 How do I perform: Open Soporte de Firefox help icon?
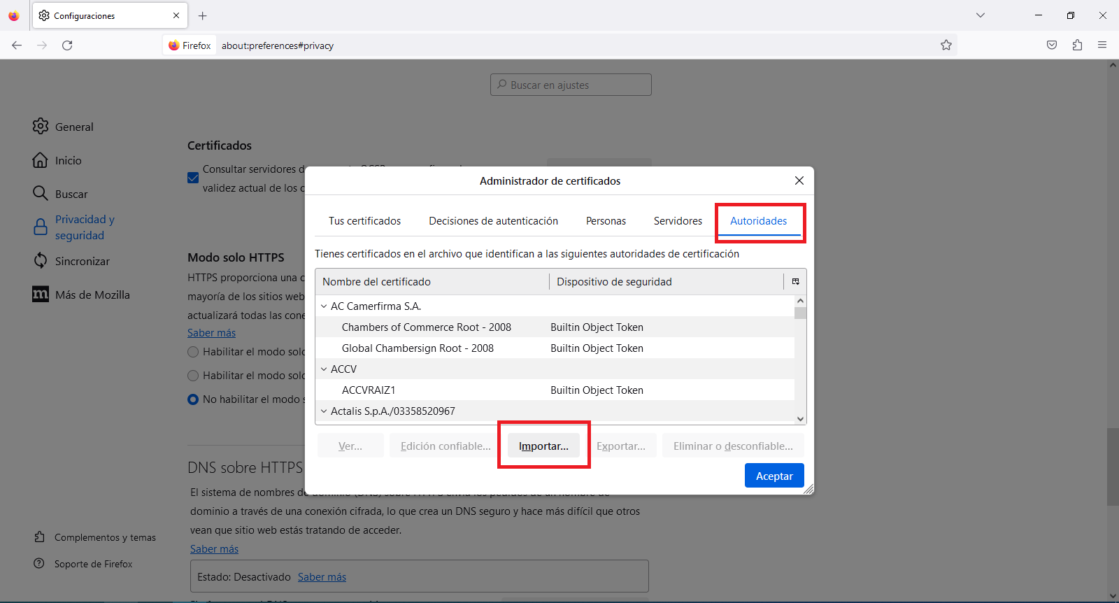(x=39, y=563)
